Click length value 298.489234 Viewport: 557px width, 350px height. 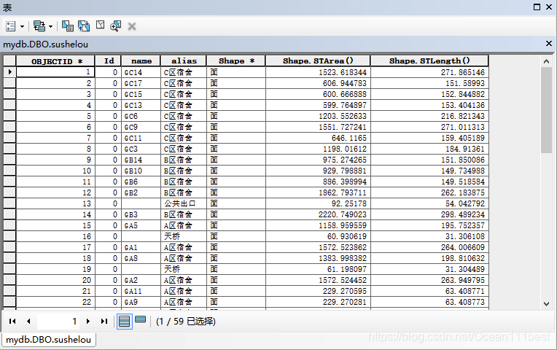point(429,214)
